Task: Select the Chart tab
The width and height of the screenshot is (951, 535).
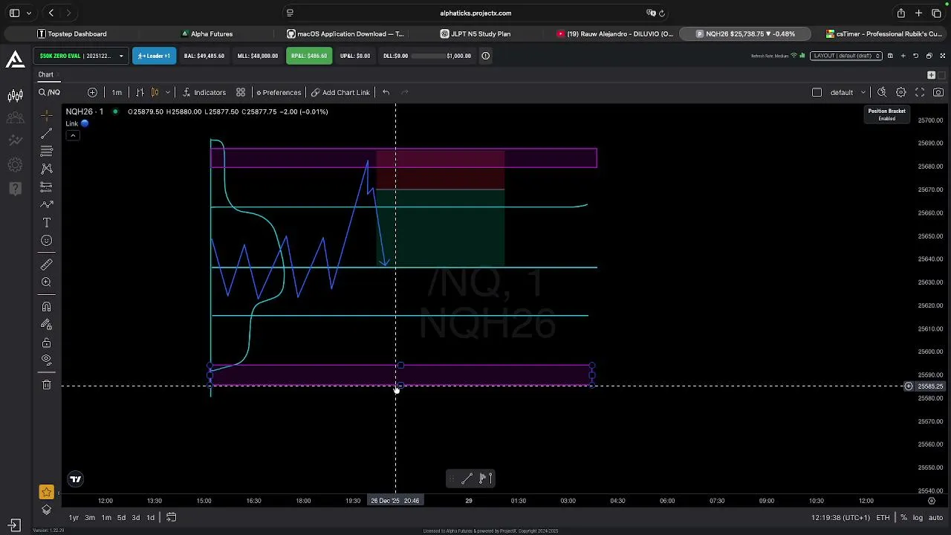Action: coord(46,74)
